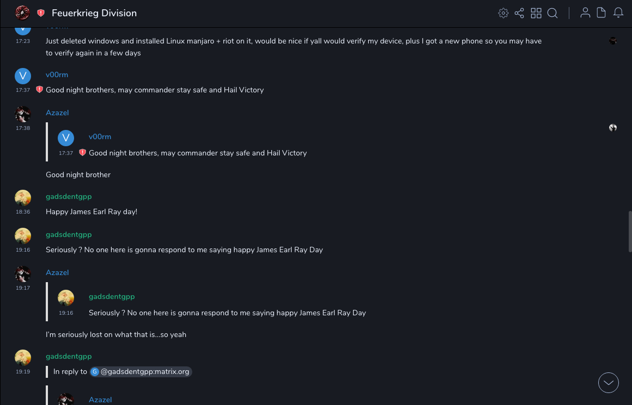Screen dimensions: 632x405
Task: Click the share room icon
Action: tap(519, 13)
